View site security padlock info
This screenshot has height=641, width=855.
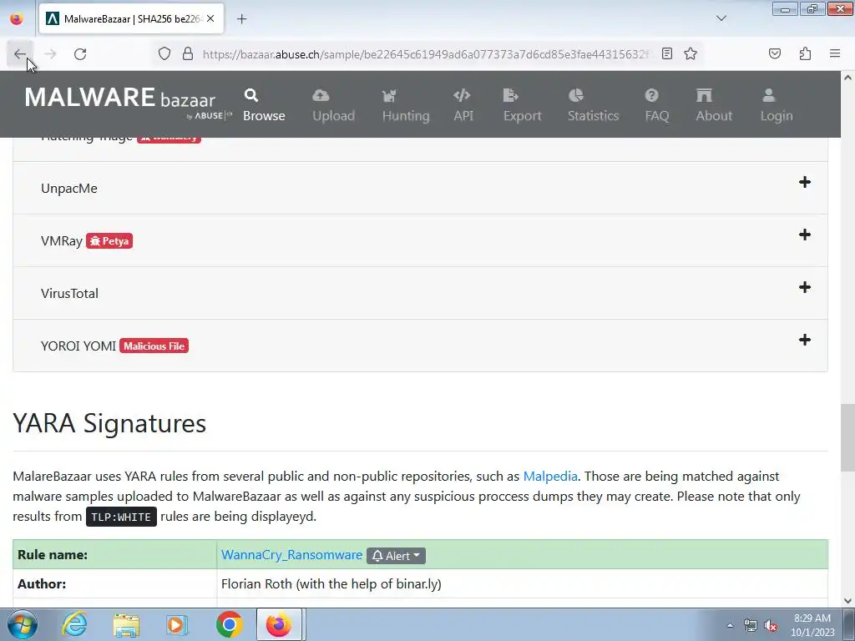188,54
